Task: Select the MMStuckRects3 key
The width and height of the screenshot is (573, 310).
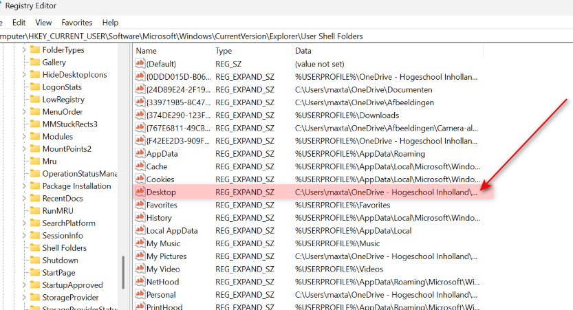Action: (69, 124)
